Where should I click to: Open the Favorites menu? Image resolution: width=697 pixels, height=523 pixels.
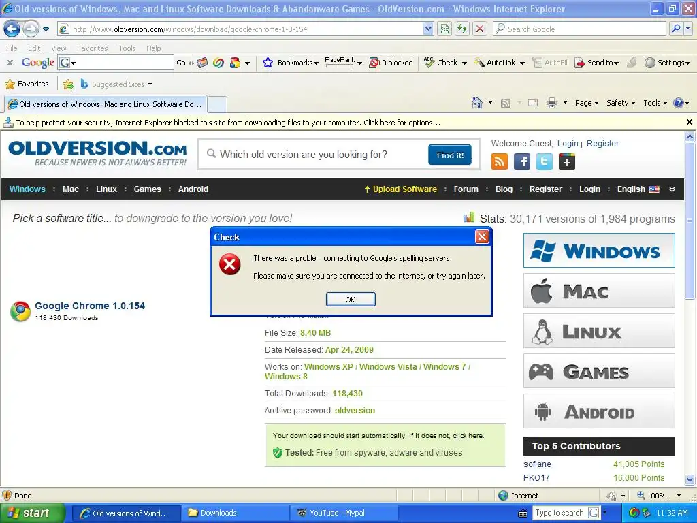(92, 48)
